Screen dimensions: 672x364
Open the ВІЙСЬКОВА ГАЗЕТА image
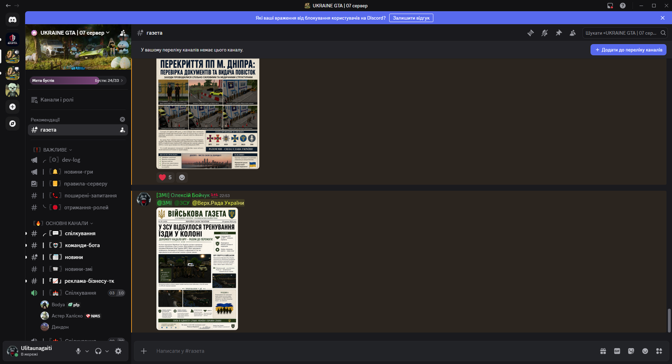click(197, 268)
